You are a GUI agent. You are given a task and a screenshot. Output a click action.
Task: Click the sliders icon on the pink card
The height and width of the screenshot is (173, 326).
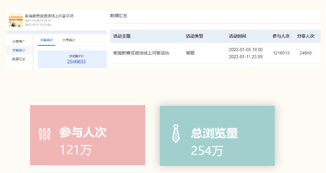point(44,134)
